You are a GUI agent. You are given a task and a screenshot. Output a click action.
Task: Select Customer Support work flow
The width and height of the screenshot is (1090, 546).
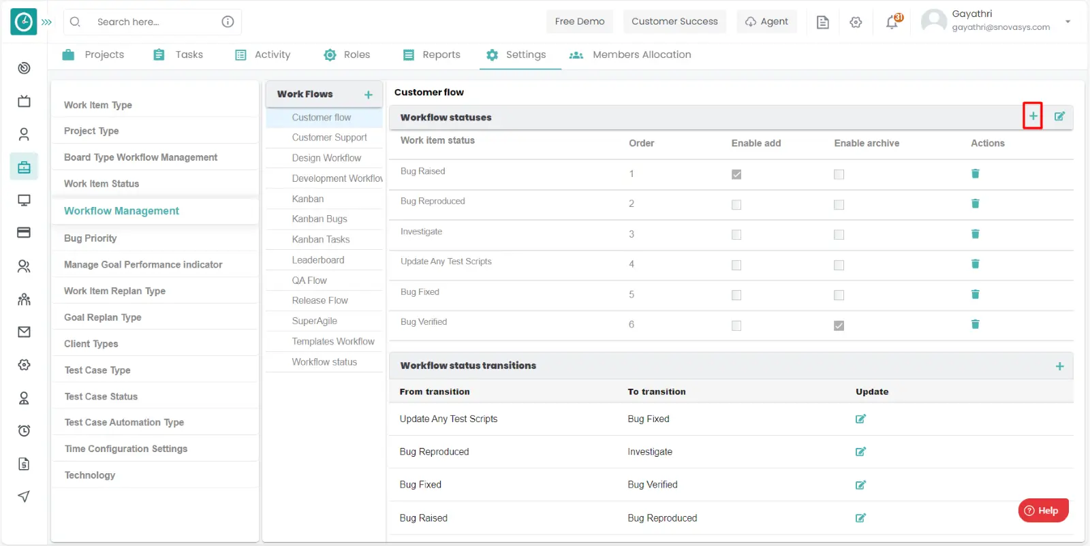click(329, 138)
